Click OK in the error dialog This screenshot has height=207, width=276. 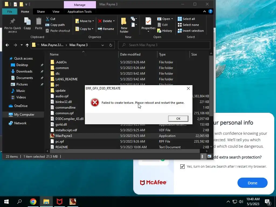[x=178, y=119]
